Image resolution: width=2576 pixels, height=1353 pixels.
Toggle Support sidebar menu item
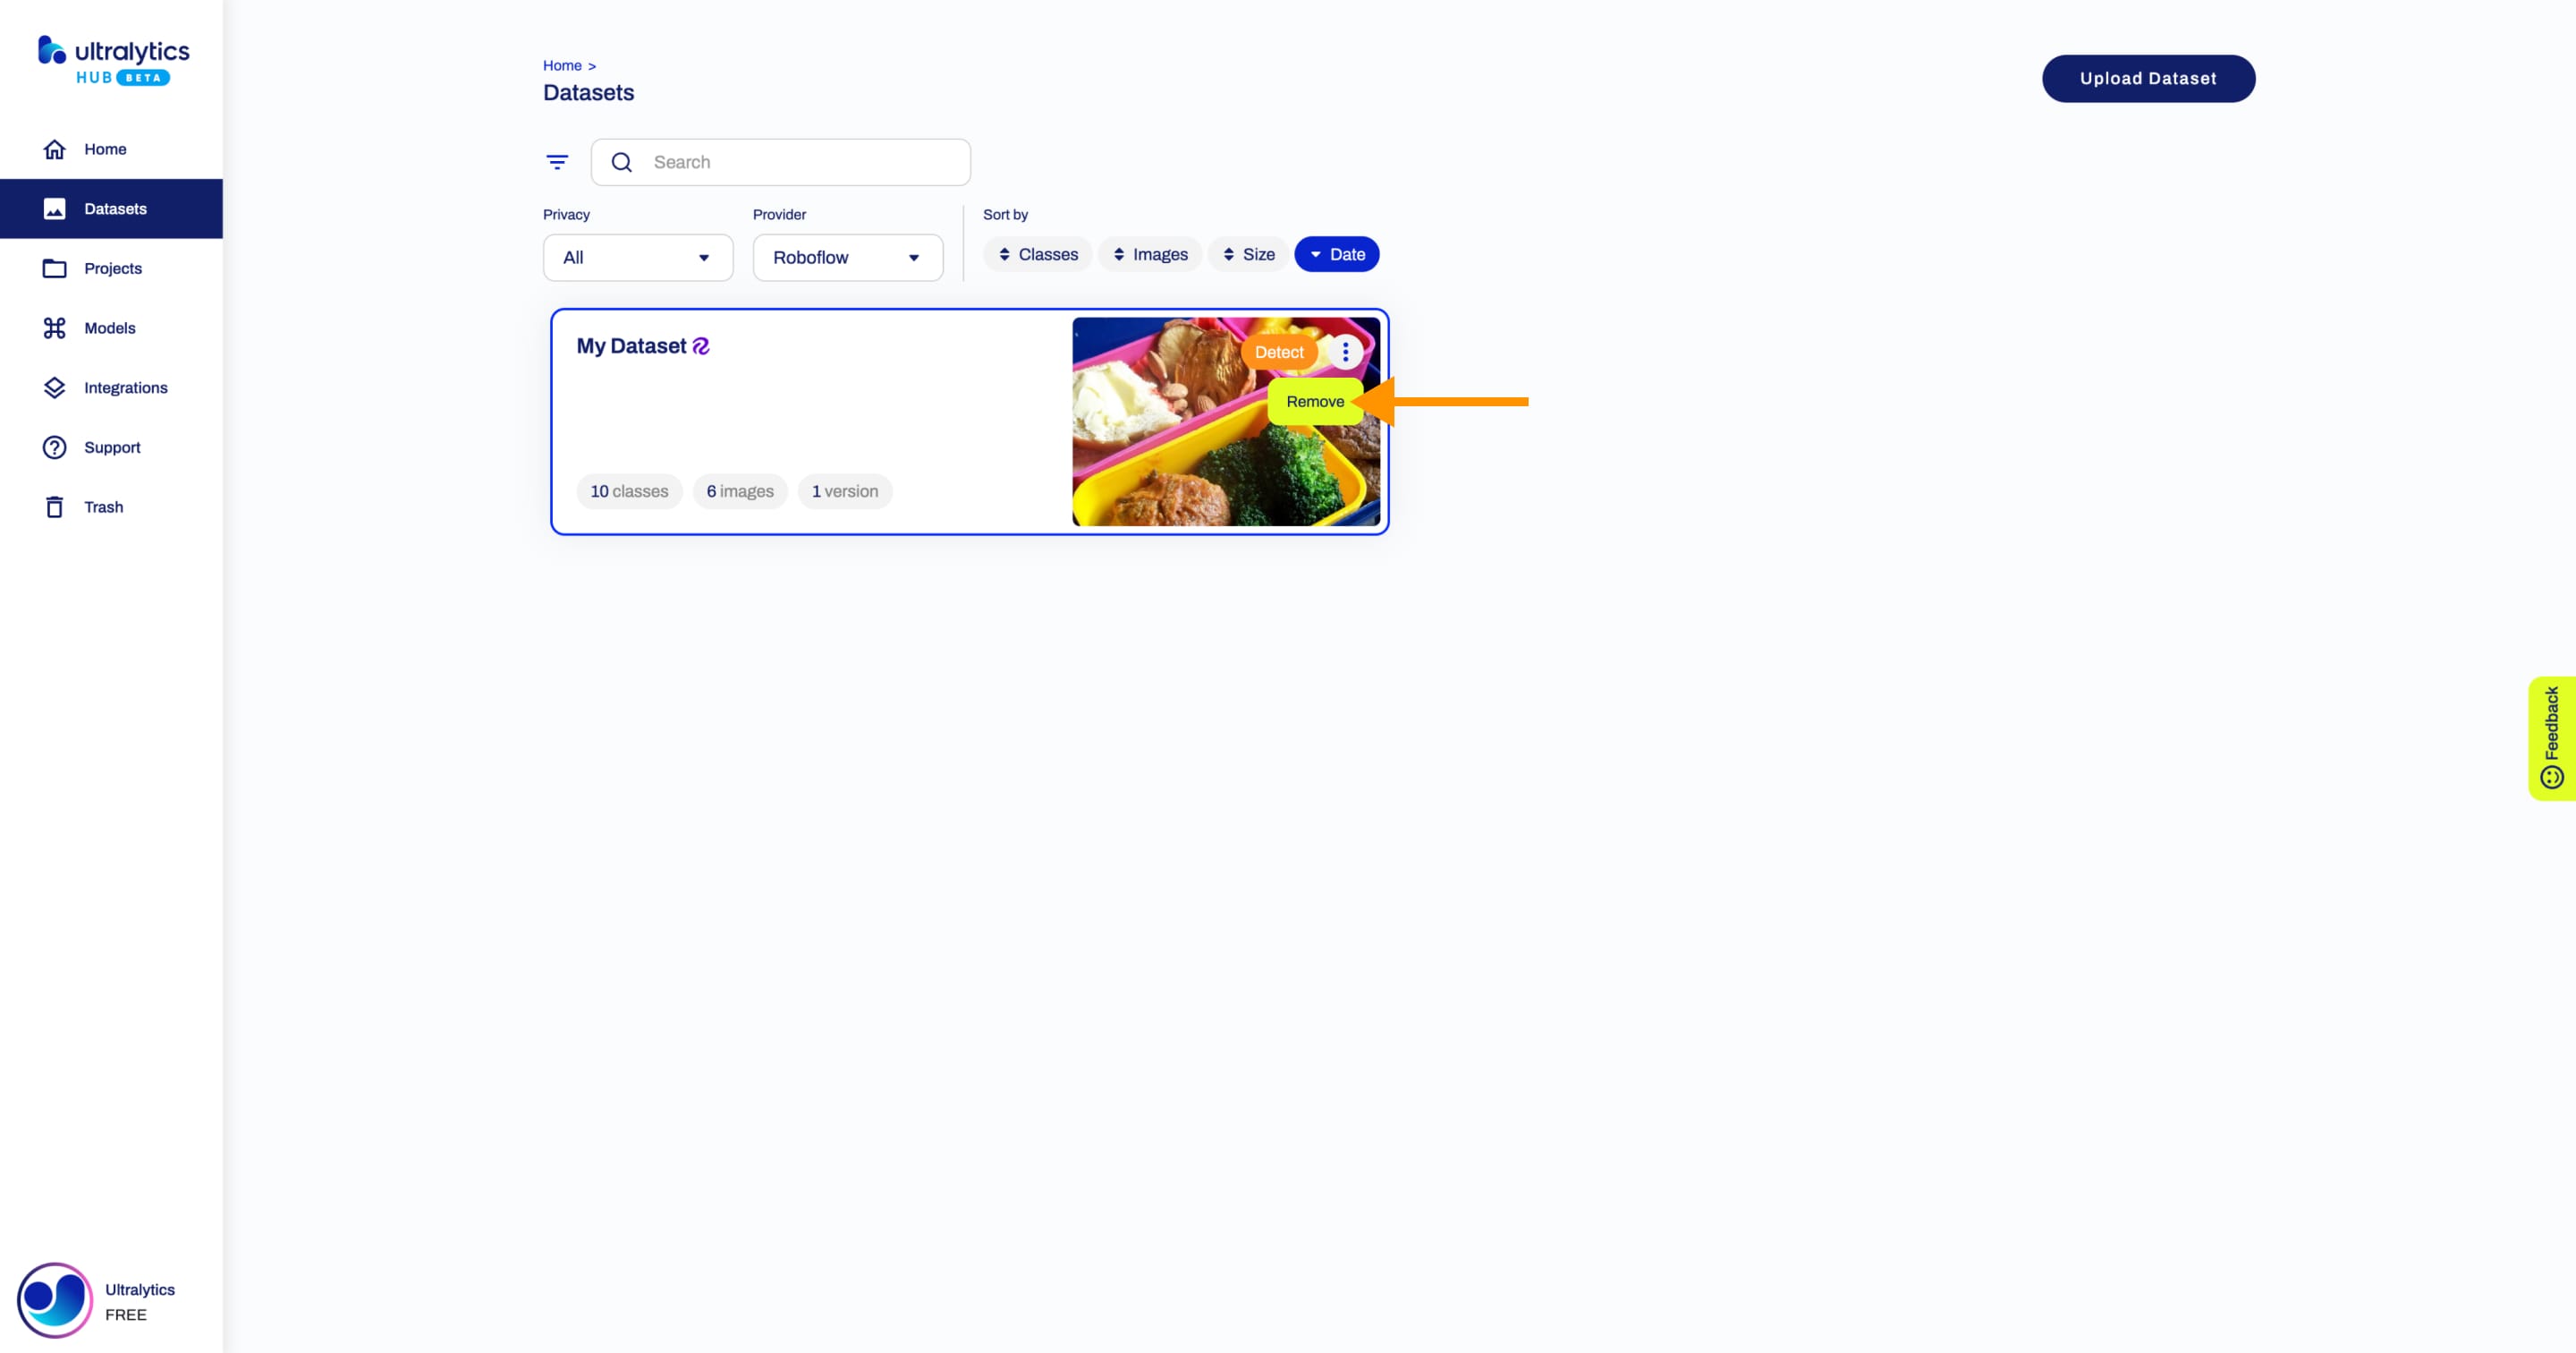coord(111,447)
